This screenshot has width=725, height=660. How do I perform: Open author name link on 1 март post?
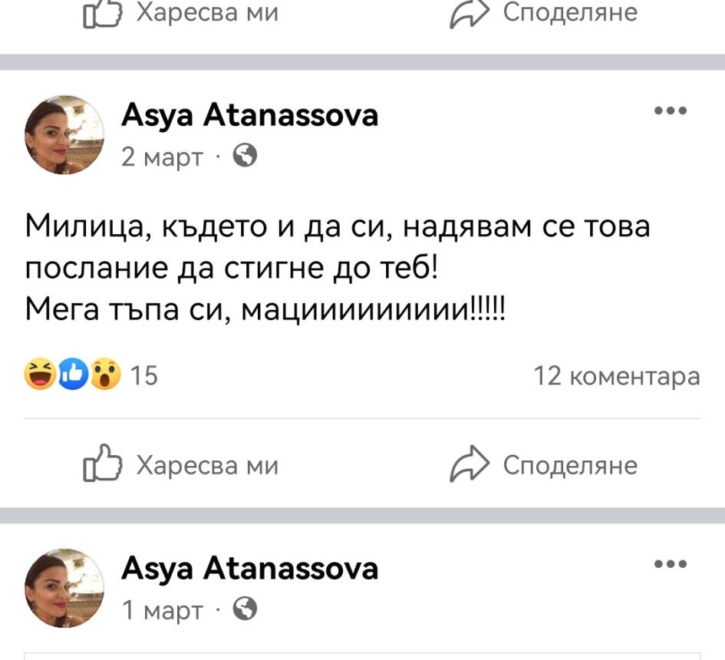(x=249, y=568)
